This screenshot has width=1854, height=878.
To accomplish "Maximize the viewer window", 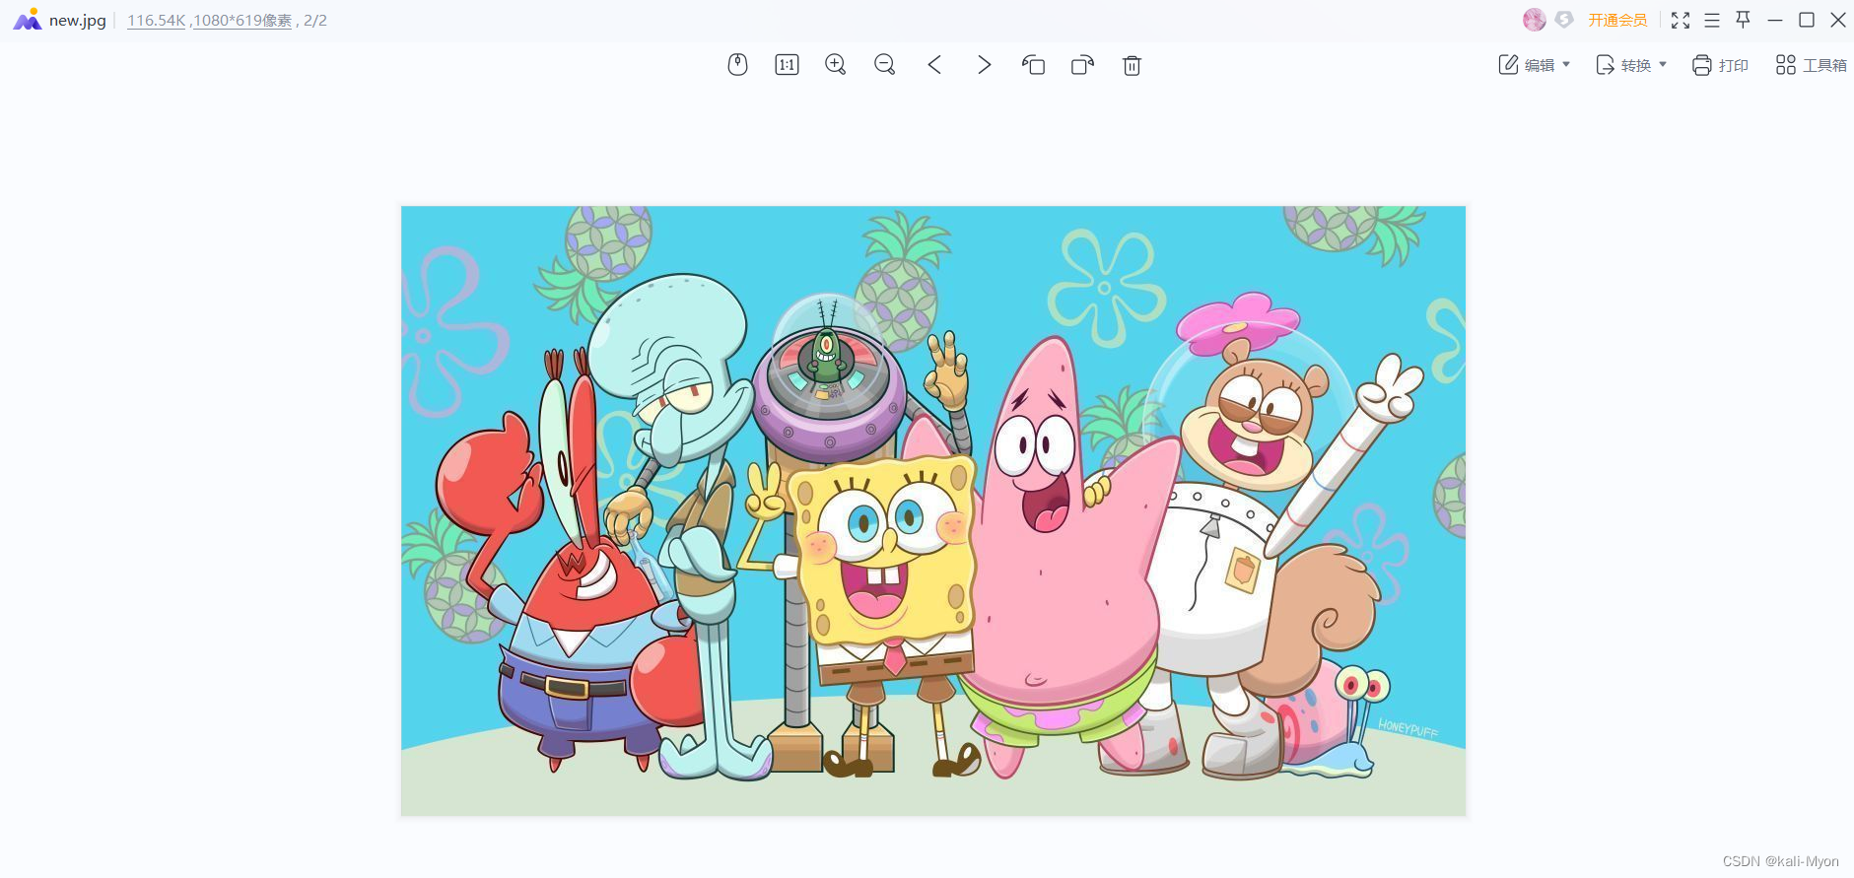I will click(1807, 20).
